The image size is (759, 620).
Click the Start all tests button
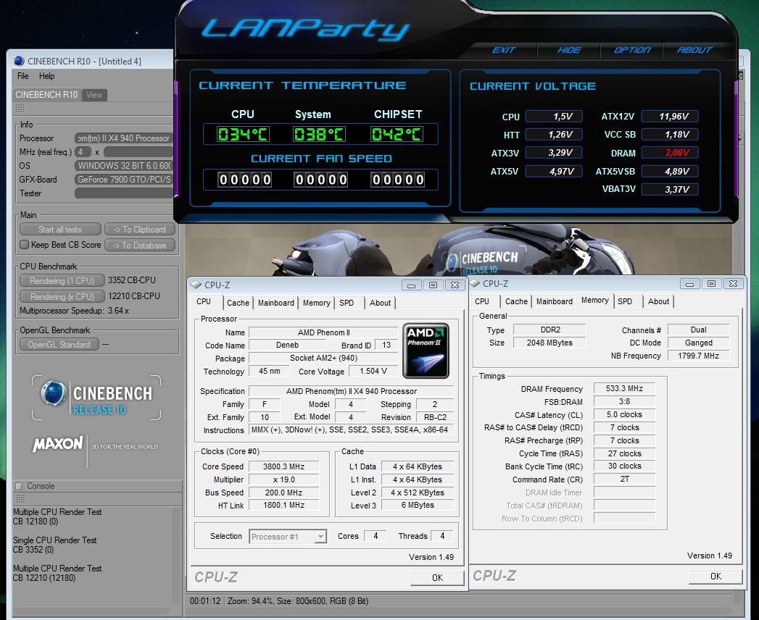[60, 229]
